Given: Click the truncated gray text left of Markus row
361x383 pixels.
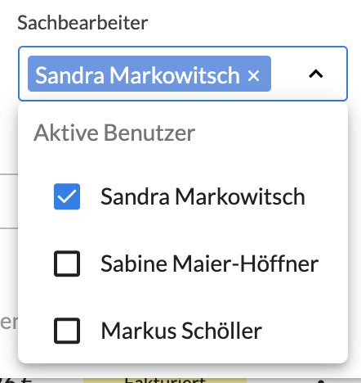Looking at the screenshot, I should click(x=9, y=322).
